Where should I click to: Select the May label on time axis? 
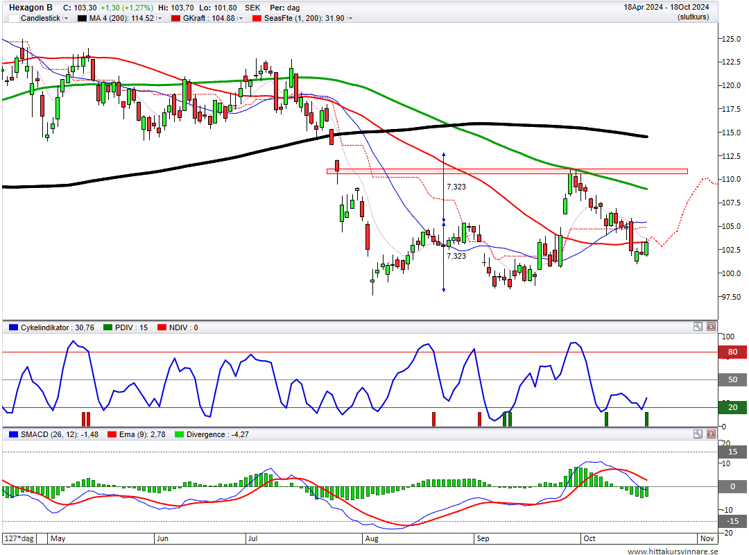tap(58, 539)
